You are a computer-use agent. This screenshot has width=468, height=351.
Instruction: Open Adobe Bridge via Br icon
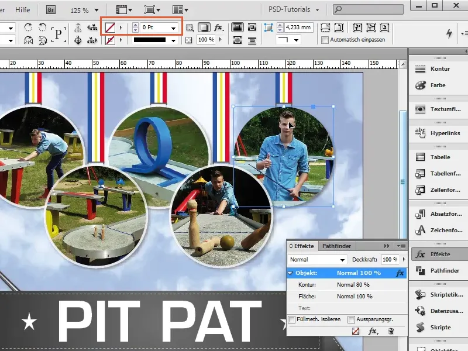coord(51,10)
